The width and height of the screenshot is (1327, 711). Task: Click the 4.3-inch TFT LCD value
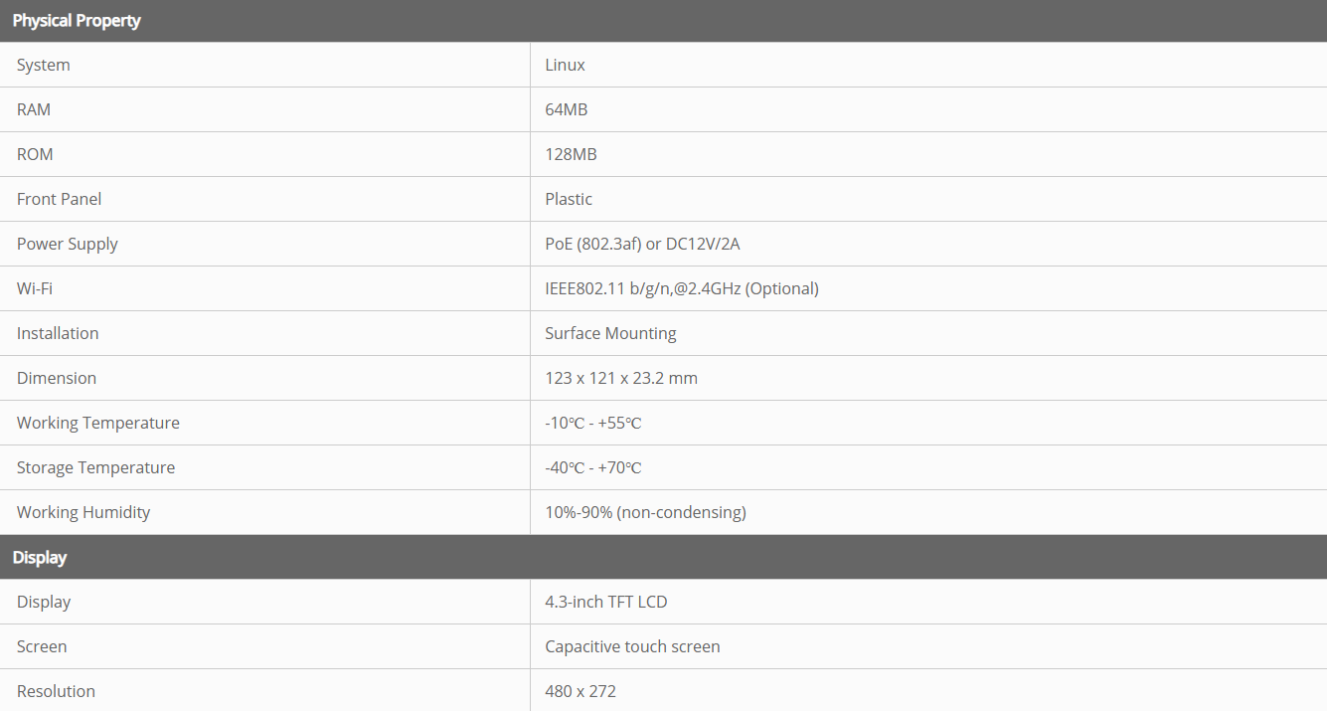point(606,603)
